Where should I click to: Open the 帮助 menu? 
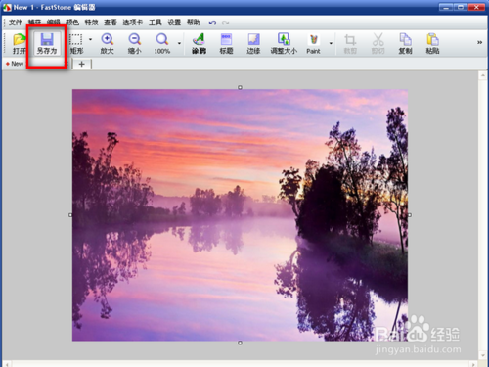[x=194, y=23]
